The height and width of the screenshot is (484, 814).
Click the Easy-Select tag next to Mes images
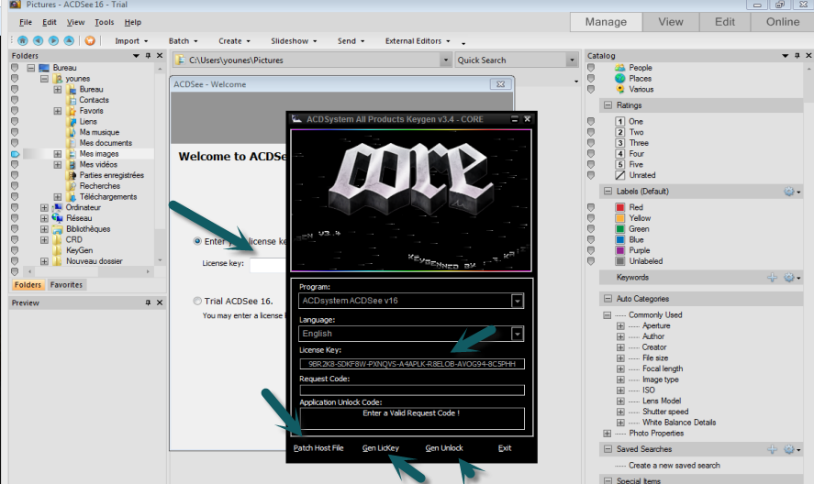tap(15, 154)
